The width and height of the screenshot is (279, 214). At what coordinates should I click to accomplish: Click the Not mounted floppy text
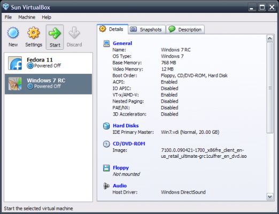[x=126, y=174]
